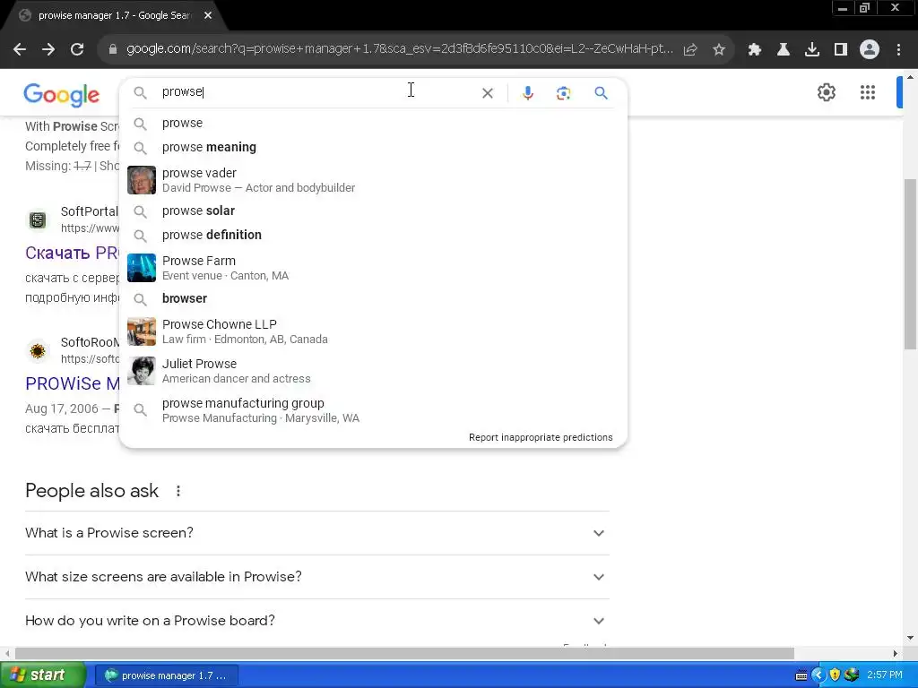This screenshot has width=918, height=688.
Task: Click the blue magnifier search button
Action: point(601,93)
